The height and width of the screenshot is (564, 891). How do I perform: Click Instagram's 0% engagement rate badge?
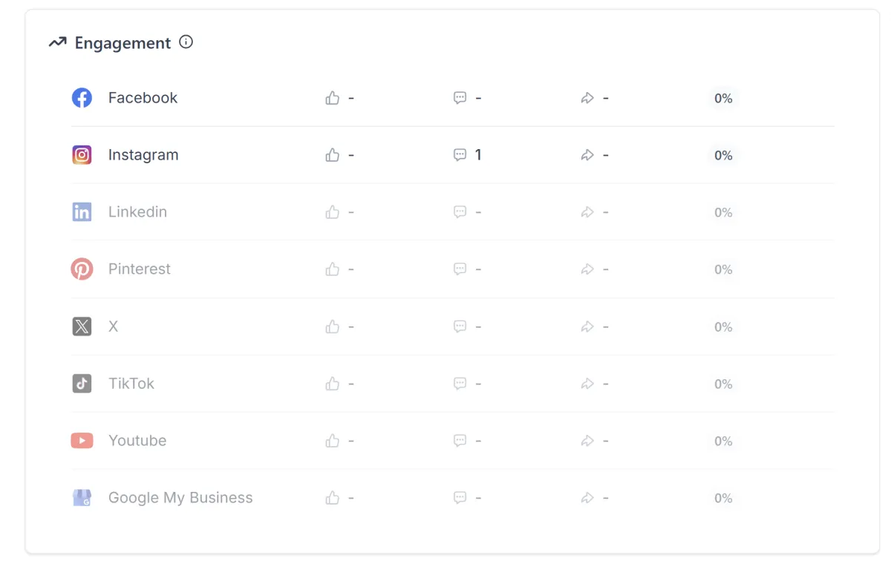(x=723, y=155)
